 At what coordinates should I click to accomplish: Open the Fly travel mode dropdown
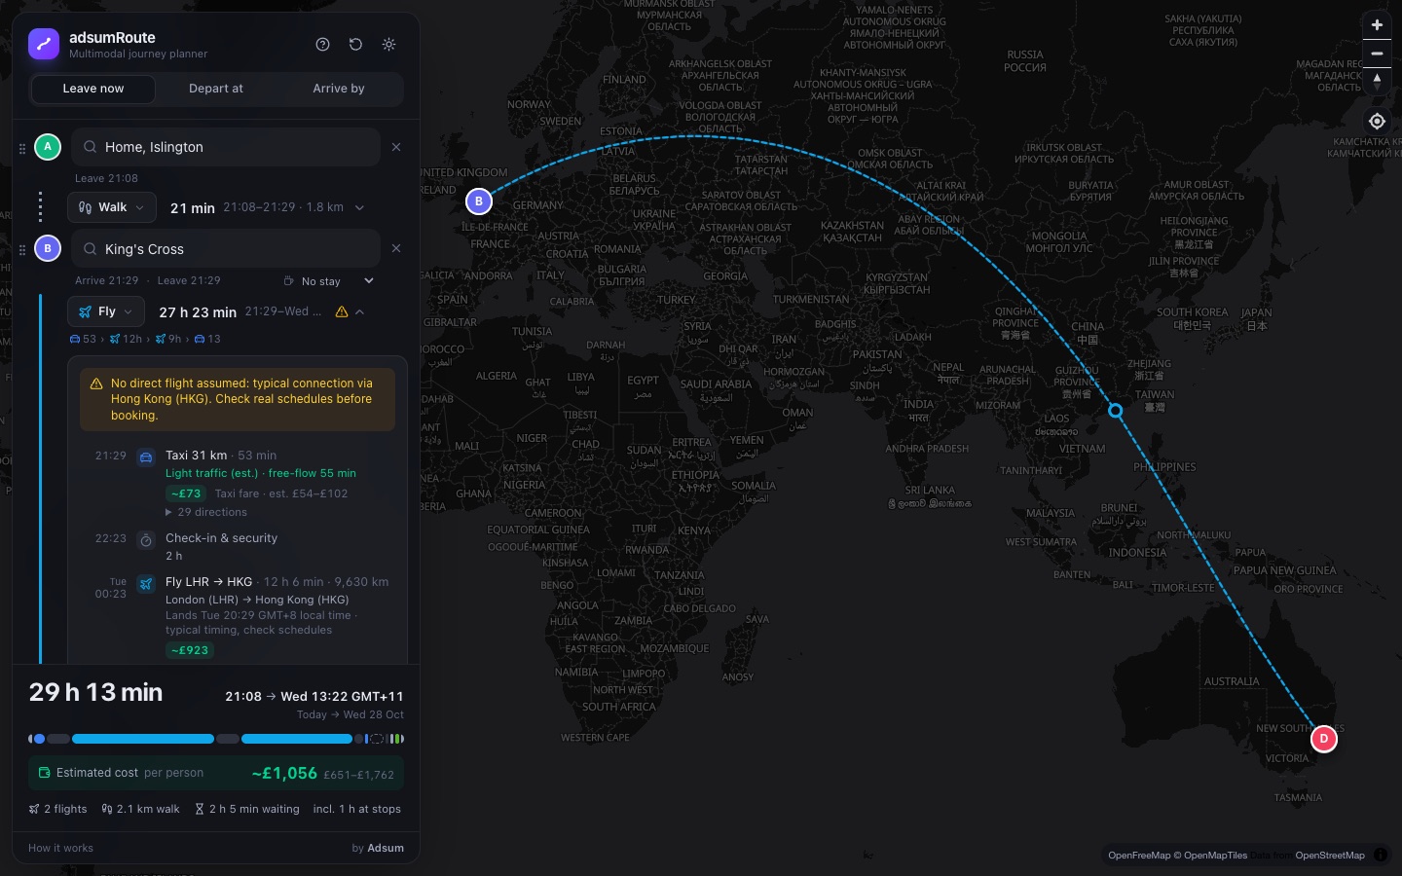point(106,312)
